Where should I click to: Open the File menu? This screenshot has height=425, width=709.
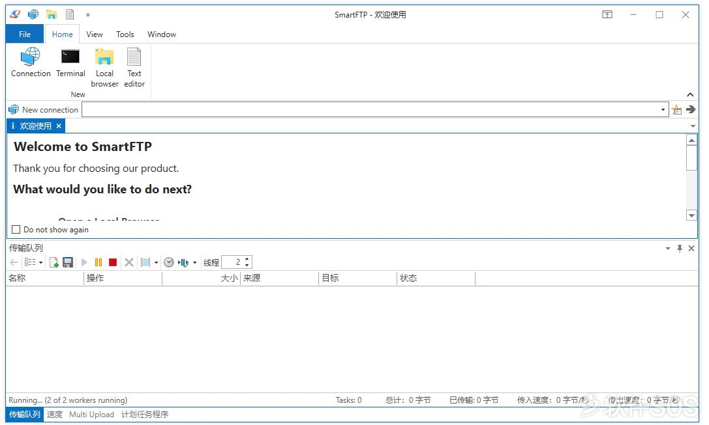25,34
